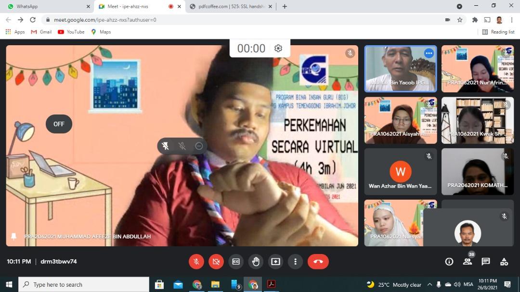Open the three-dot more options menu
This screenshot has height=292, width=520.
[295, 262]
